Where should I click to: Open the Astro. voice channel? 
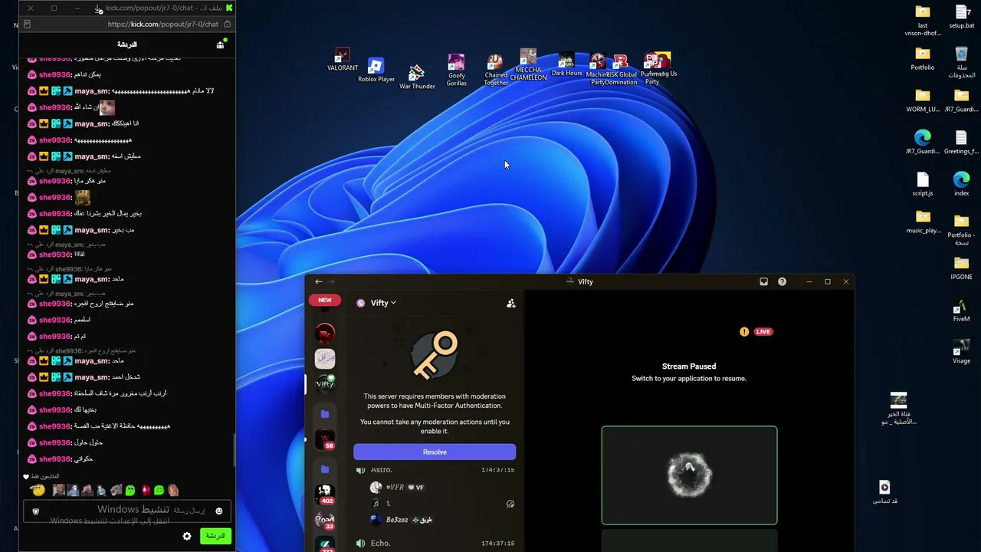tap(435, 469)
